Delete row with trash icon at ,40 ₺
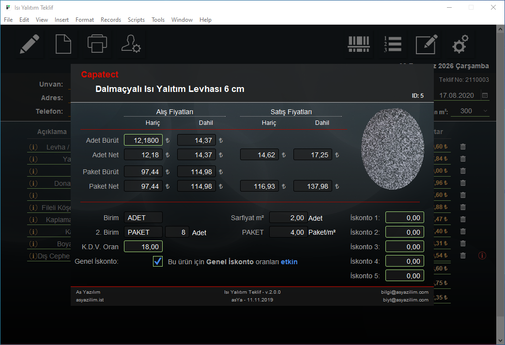The width and height of the screenshot is (505, 345). pos(463,231)
